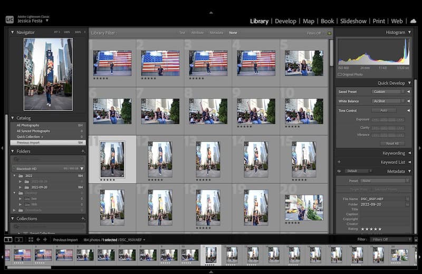Switch to Web module
The width and height of the screenshot is (422, 274).
[397, 21]
